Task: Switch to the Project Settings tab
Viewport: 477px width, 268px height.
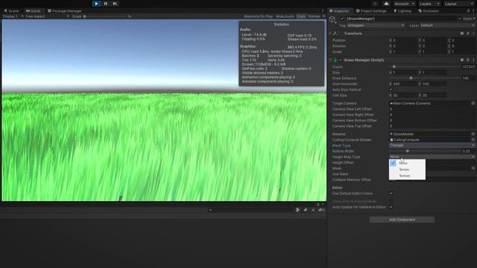Action: click(371, 11)
